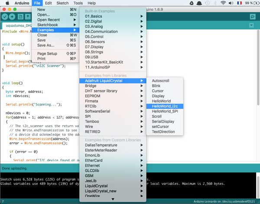Choose Open... in File menu
The height and width of the screenshot is (204, 260).
[x=55, y=15]
